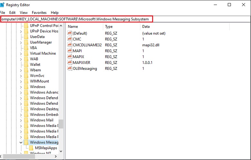Expand the UPnP Device Host key

pos(21,31)
